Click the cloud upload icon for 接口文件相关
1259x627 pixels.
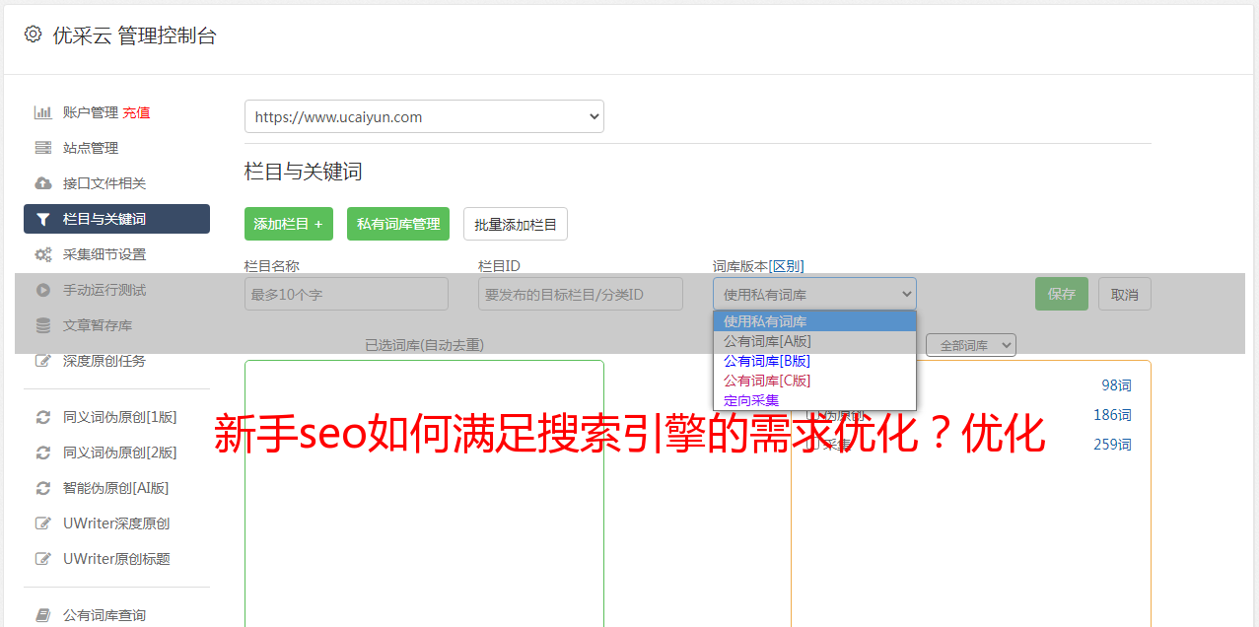click(43, 183)
